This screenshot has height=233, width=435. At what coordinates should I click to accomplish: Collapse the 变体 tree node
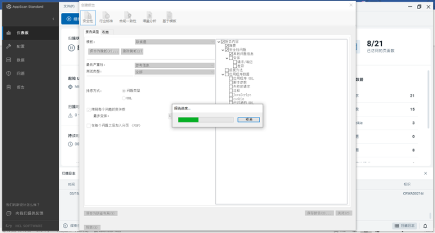point(227,58)
